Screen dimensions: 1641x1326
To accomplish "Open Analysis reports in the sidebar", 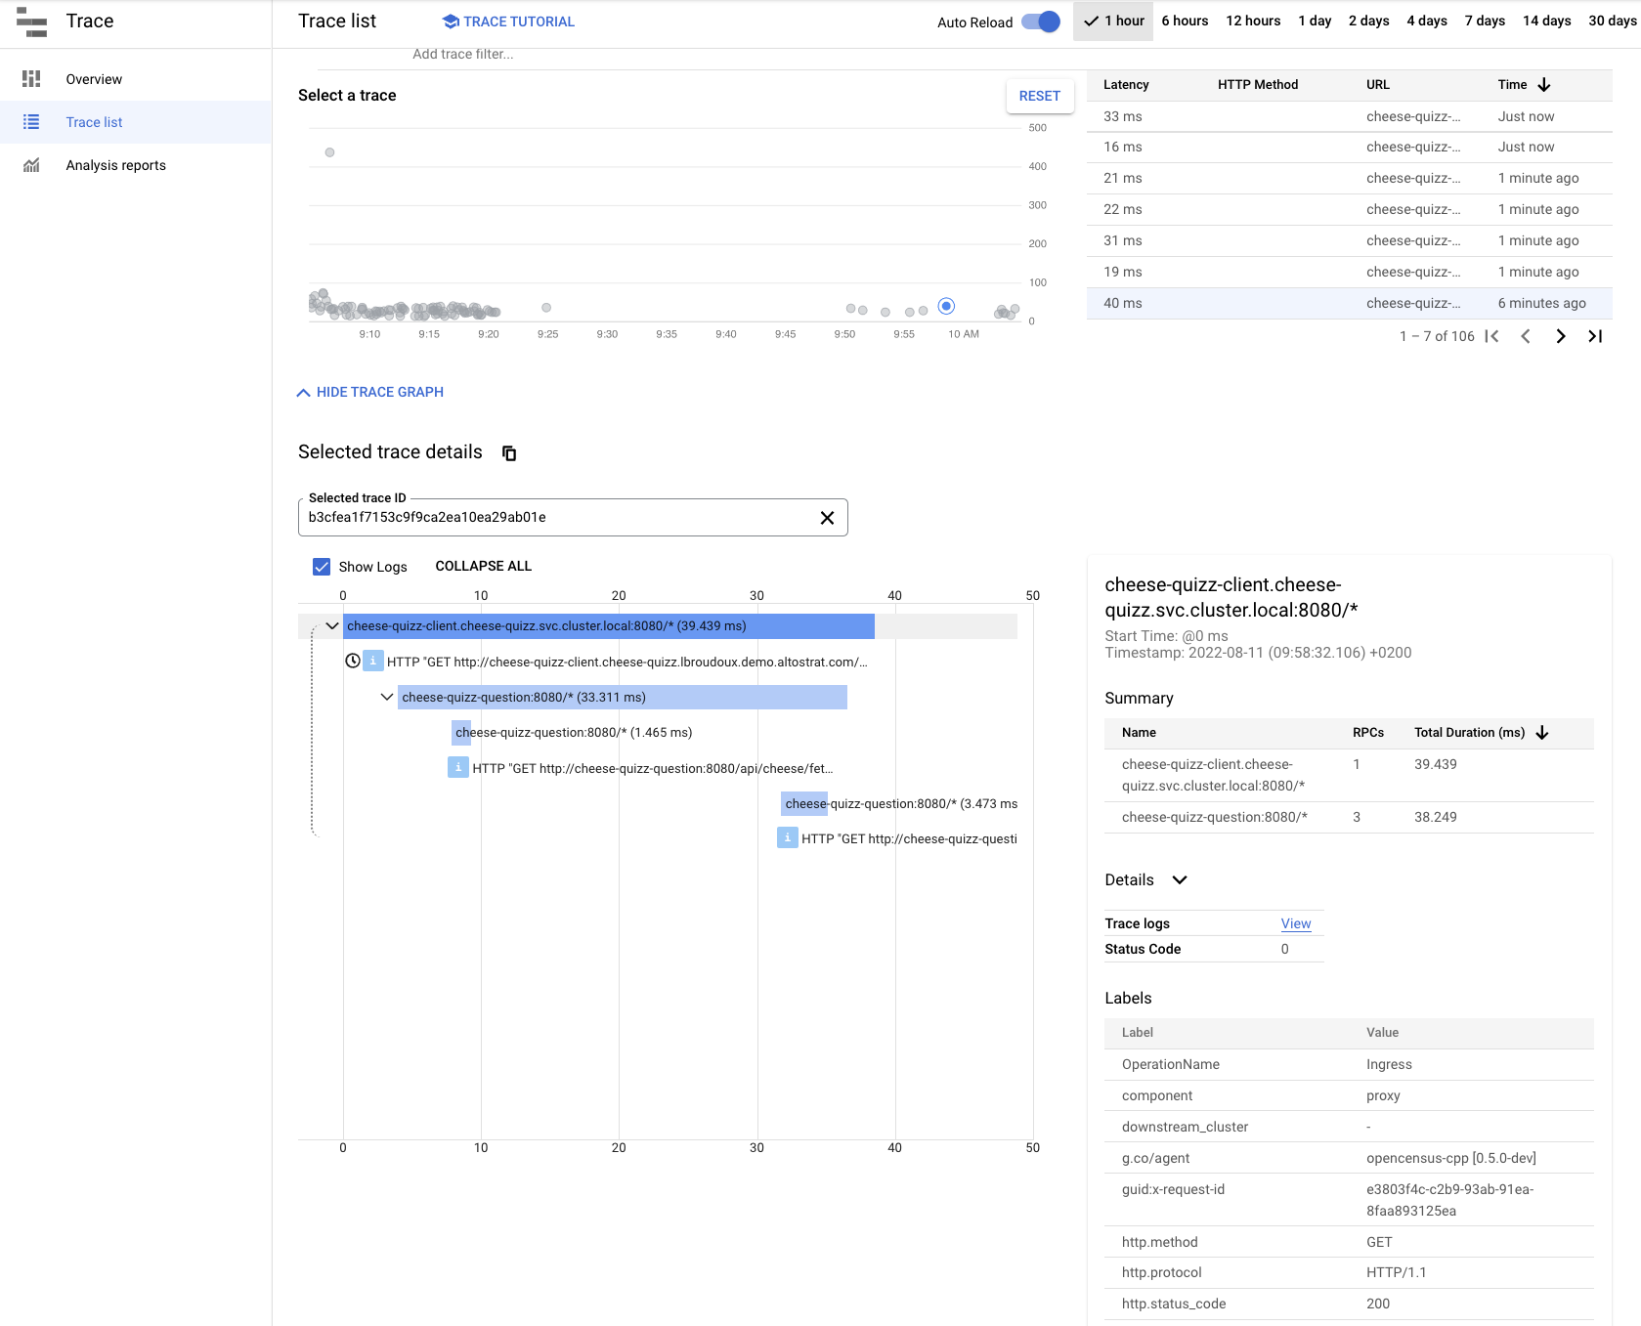I will point(136,165).
